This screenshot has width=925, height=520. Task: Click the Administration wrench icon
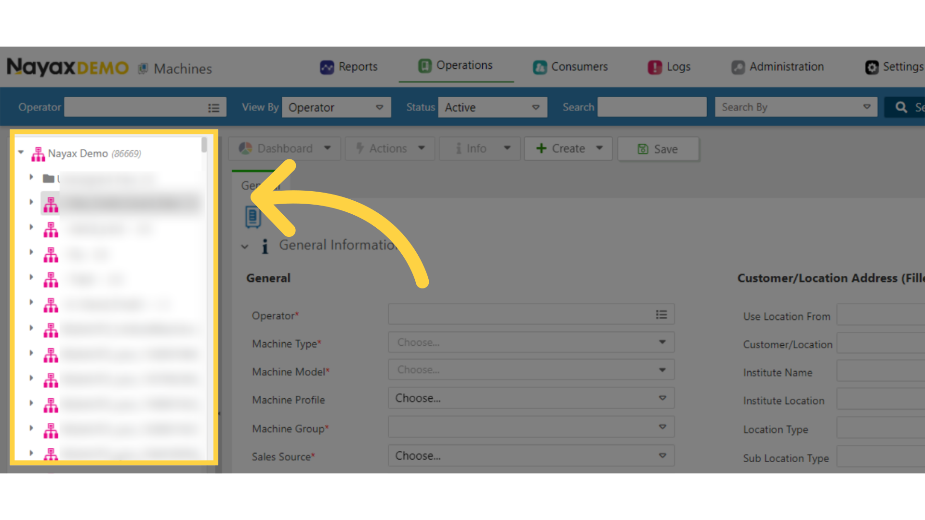[x=738, y=67]
